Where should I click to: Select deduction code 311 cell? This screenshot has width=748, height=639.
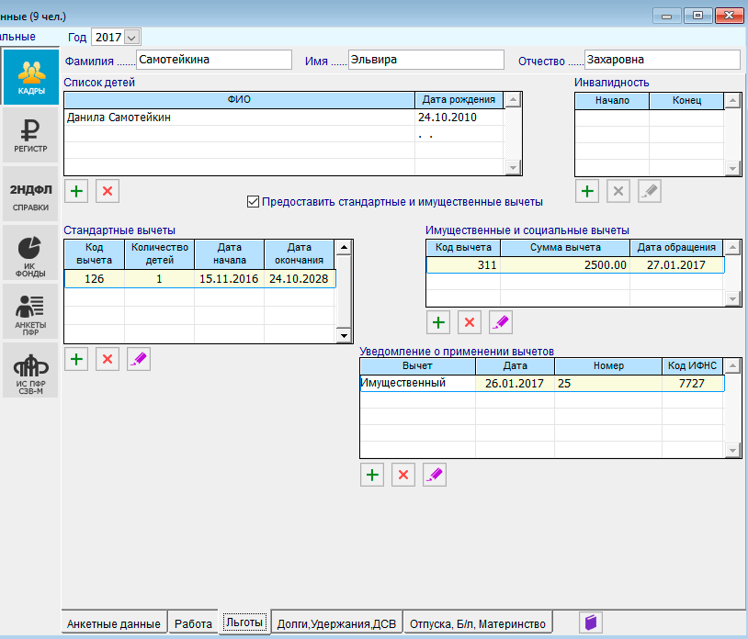point(463,265)
